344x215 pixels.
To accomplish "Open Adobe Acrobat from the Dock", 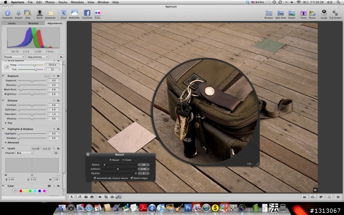I will tap(143, 207).
